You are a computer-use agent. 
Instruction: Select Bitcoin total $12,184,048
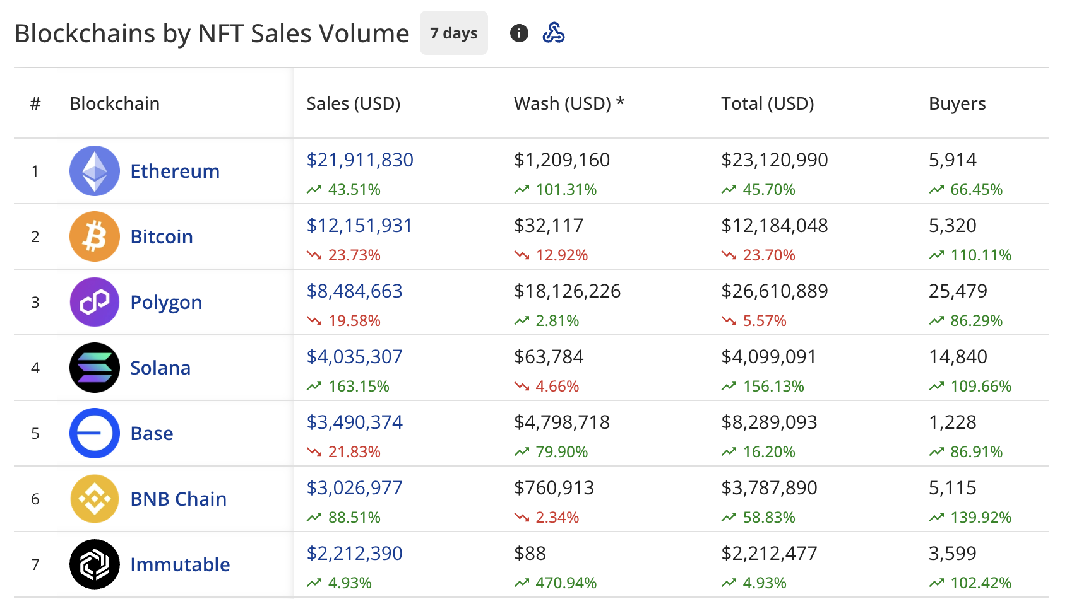coord(775,226)
